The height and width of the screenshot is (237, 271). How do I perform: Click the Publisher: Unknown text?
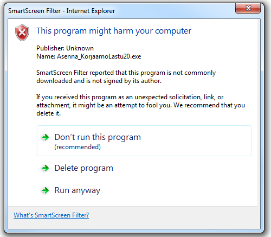point(65,48)
